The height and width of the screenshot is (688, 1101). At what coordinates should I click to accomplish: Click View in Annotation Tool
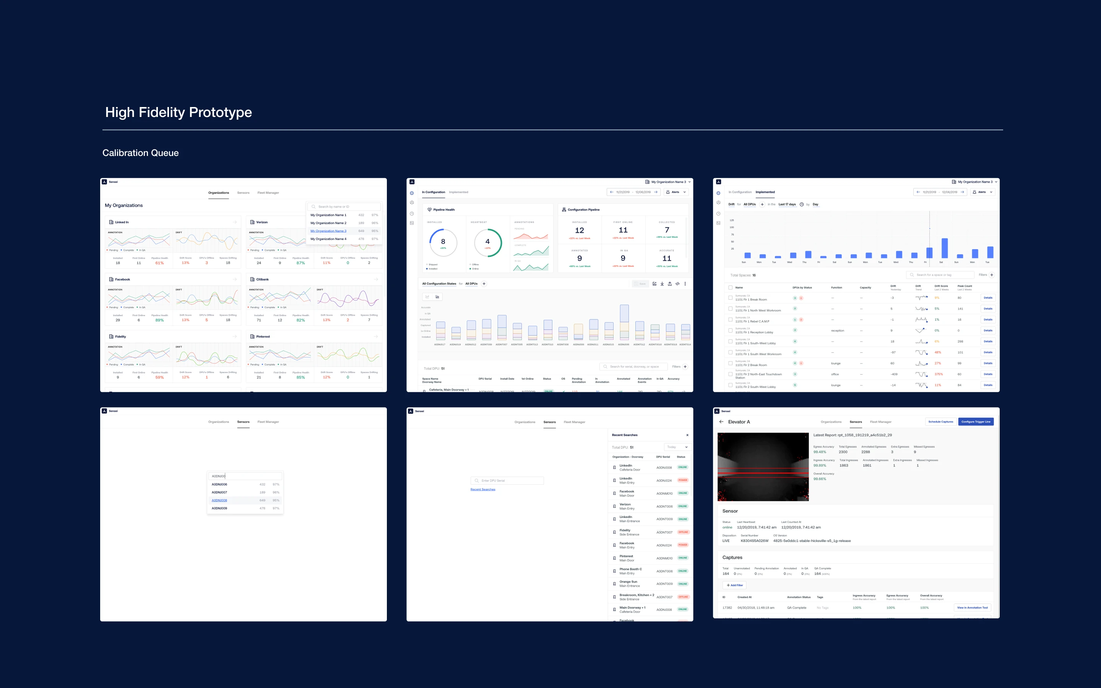tap(973, 607)
